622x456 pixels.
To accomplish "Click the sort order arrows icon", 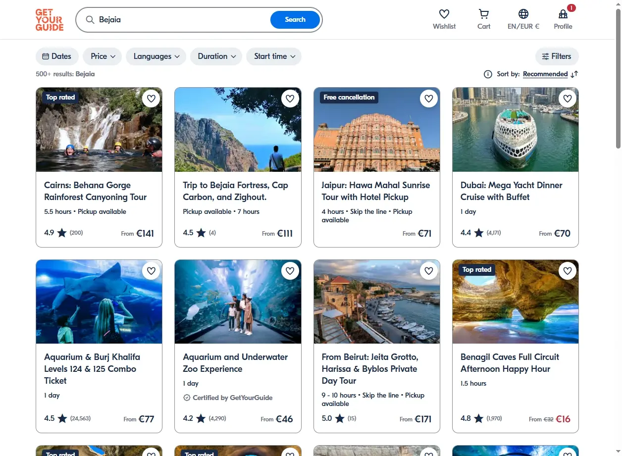I will coord(574,74).
